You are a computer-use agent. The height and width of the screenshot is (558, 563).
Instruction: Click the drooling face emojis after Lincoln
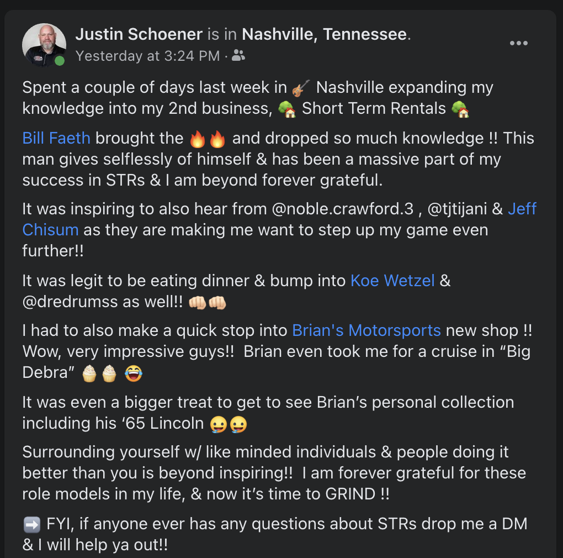[x=229, y=424]
